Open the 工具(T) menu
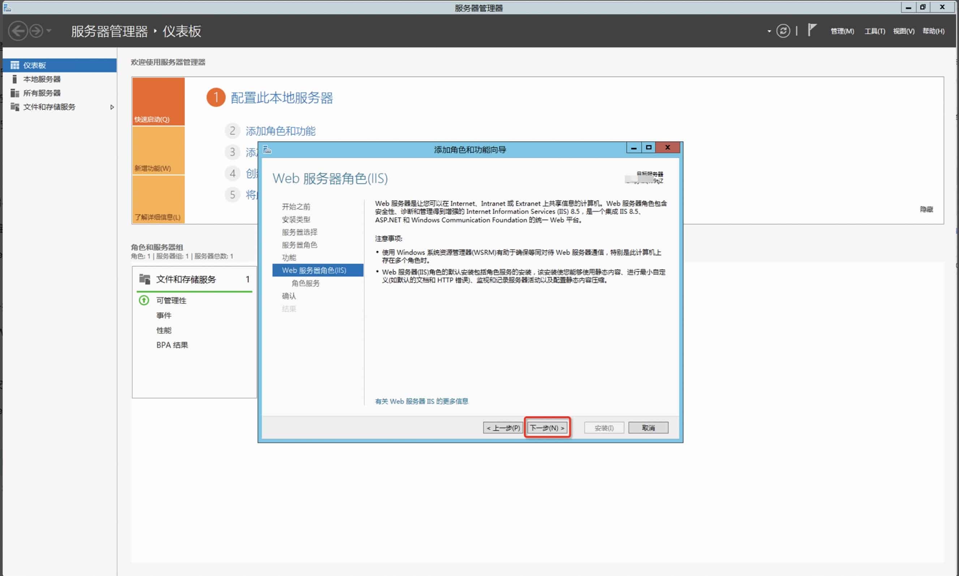The height and width of the screenshot is (576, 959). tap(874, 31)
